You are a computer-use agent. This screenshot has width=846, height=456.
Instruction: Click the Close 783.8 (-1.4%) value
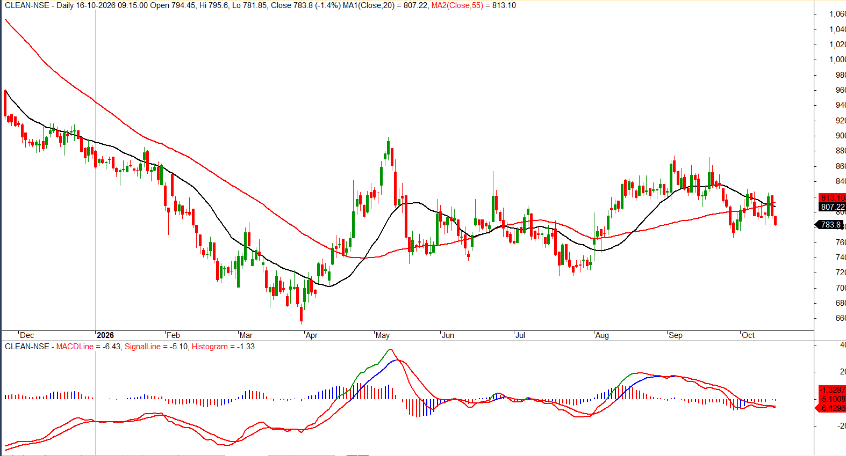pos(306,5)
